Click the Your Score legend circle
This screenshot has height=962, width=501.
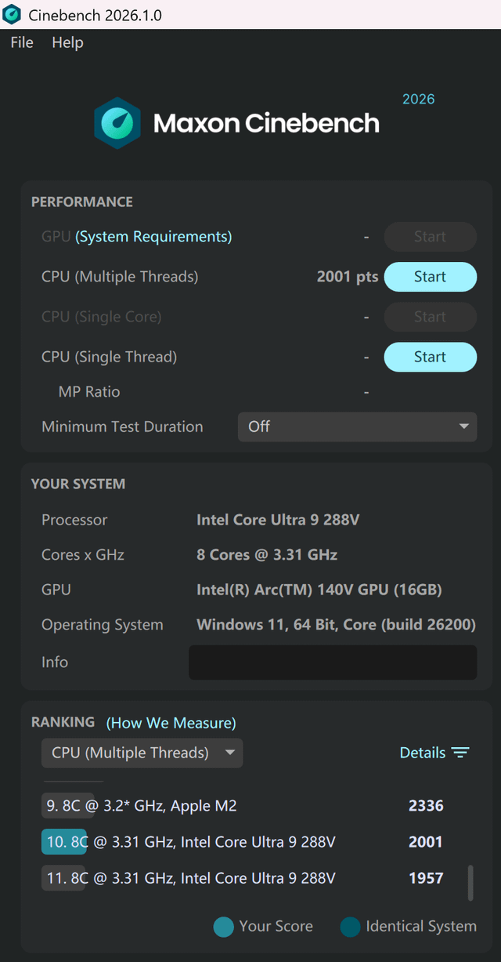224,927
